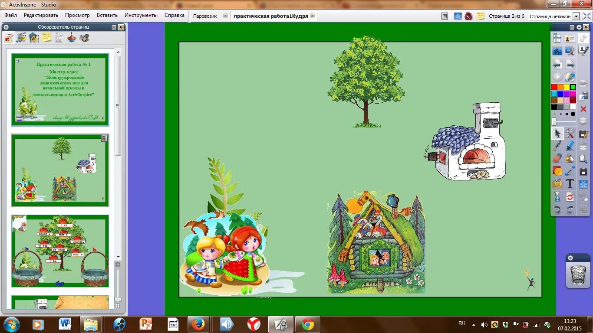Select the Pen tool
The image size is (593, 333).
pyautogui.click(x=557, y=146)
